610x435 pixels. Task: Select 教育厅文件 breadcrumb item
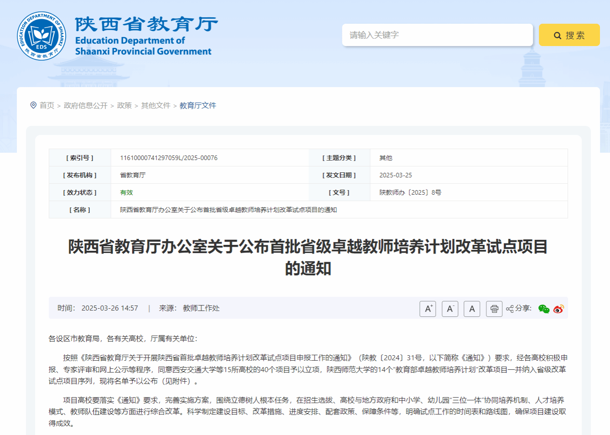coord(198,105)
